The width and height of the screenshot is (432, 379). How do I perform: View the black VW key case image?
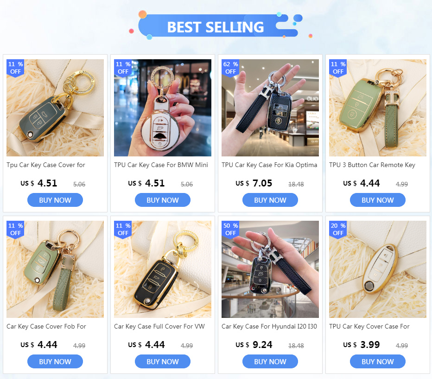tap(163, 269)
